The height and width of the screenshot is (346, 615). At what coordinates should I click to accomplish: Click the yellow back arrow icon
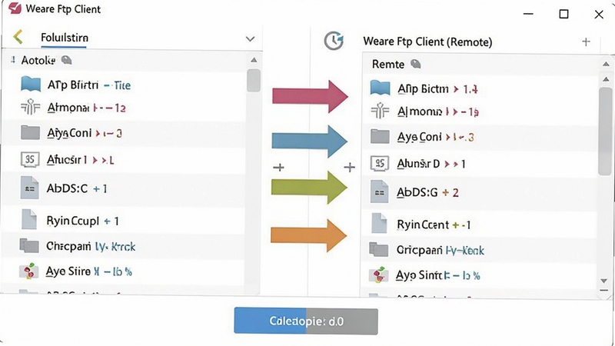point(18,37)
